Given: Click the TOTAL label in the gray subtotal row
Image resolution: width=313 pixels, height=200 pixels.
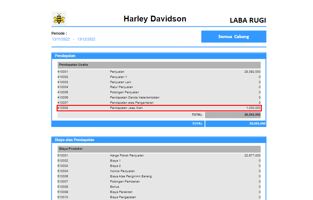Looking at the screenshot, I should pos(197,115).
